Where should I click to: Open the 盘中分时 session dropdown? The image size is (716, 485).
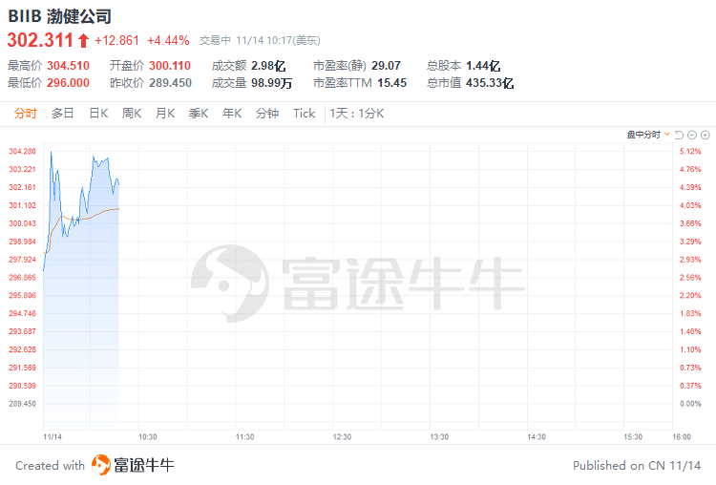tap(648, 135)
